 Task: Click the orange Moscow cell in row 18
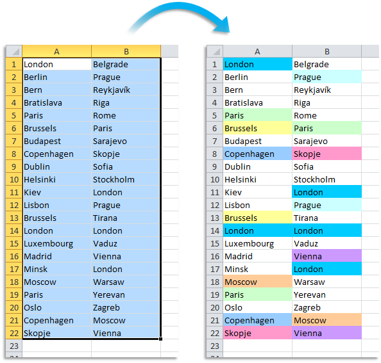coord(258,282)
